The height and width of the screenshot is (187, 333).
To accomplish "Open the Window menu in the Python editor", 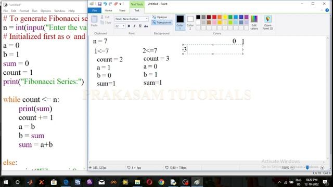I will coord(59,11).
